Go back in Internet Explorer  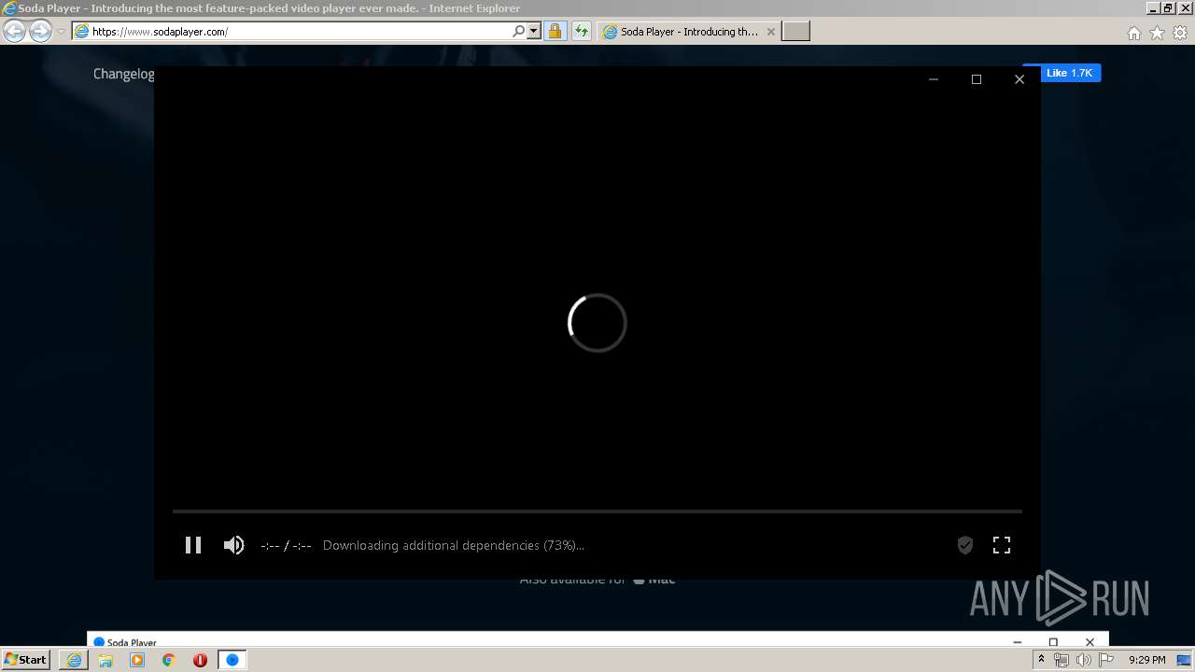(15, 32)
